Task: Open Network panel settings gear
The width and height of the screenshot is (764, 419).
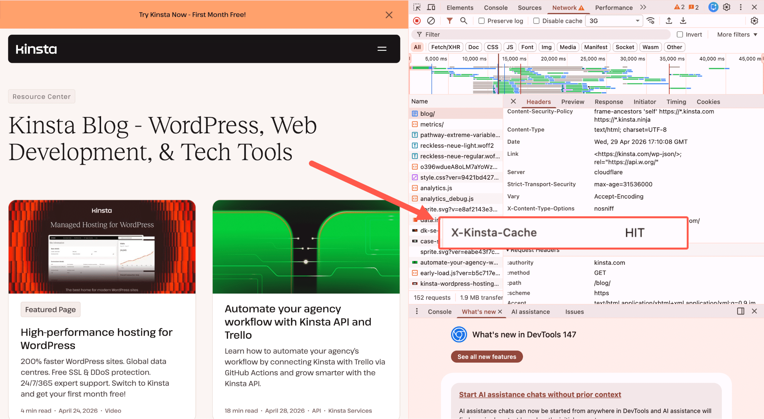Action: (754, 21)
